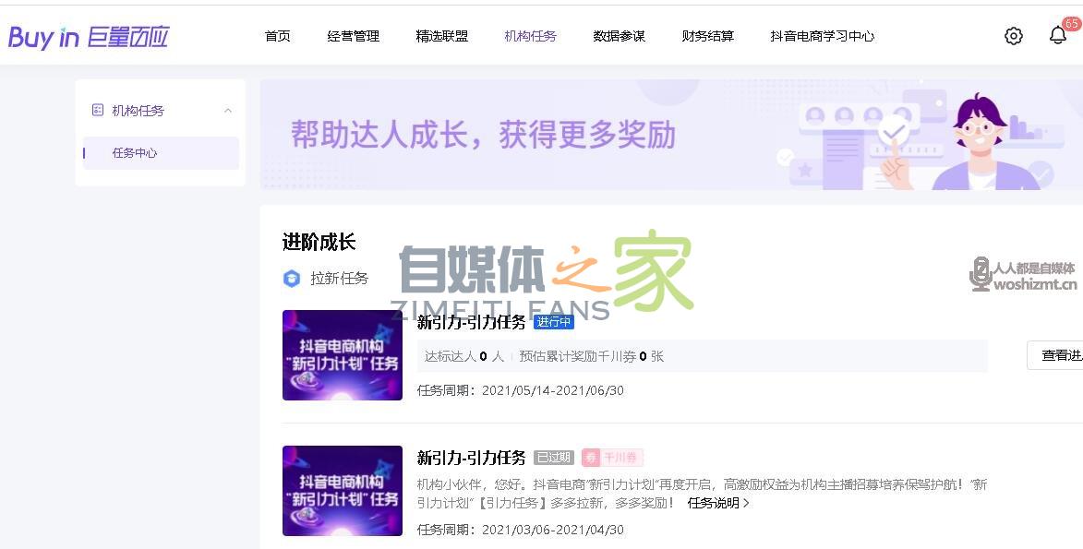This screenshot has width=1083, height=549.
Task: Open the 首页 menu item
Action: point(277,37)
